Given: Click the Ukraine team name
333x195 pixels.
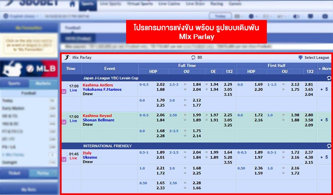Looking at the screenshot, I should point(90,157).
